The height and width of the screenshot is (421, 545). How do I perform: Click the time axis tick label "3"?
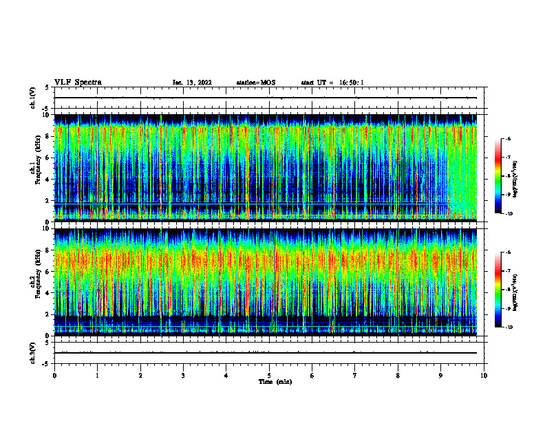click(x=183, y=376)
